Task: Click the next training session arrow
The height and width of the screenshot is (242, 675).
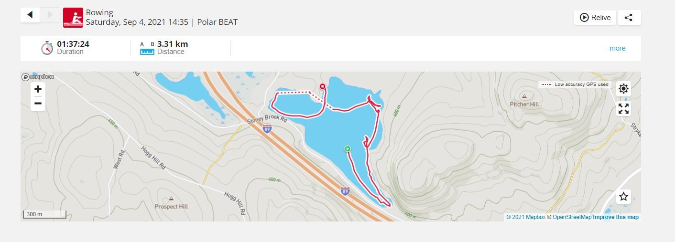Action: pyautogui.click(x=50, y=15)
